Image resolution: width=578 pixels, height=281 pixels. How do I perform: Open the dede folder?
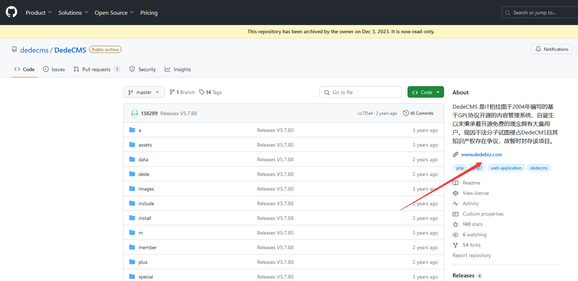144,174
